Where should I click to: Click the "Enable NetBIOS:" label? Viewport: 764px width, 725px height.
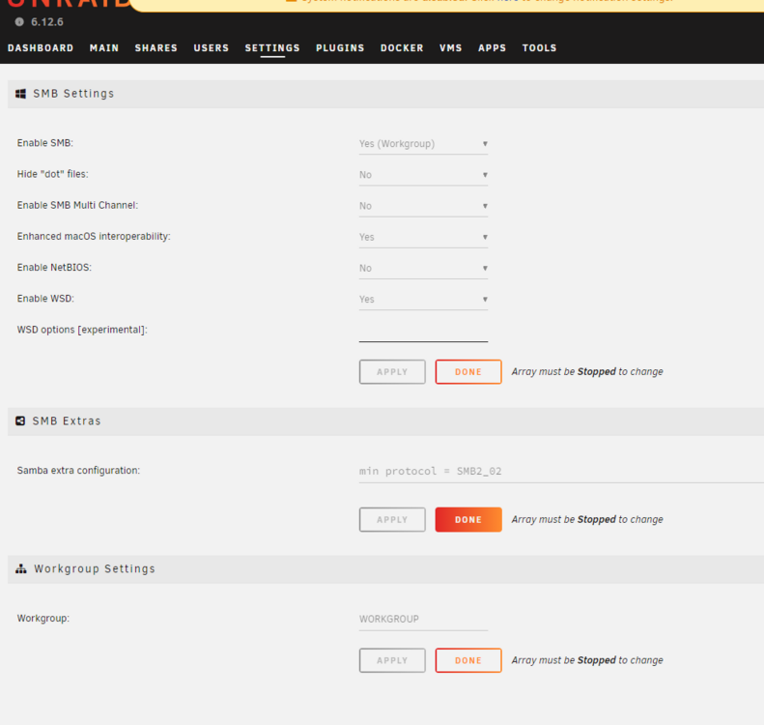[x=54, y=267]
